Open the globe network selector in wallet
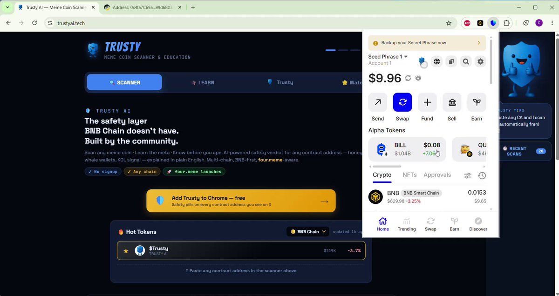 (x=436, y=61)
